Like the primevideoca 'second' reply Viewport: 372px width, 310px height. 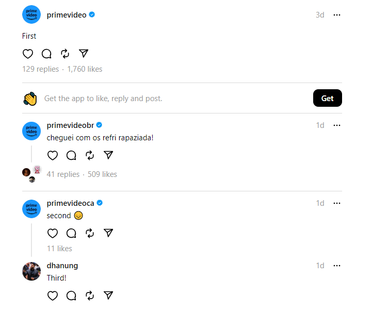pyautogui.click(x=53, y=233)
